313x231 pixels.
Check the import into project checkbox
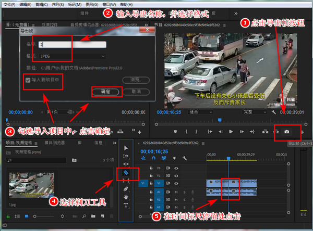click(28, 80)
